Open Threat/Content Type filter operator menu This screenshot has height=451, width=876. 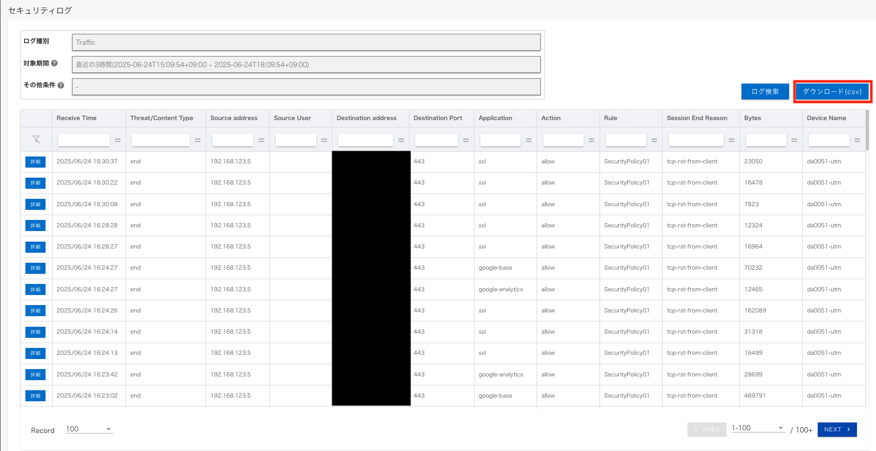(198, 140)
